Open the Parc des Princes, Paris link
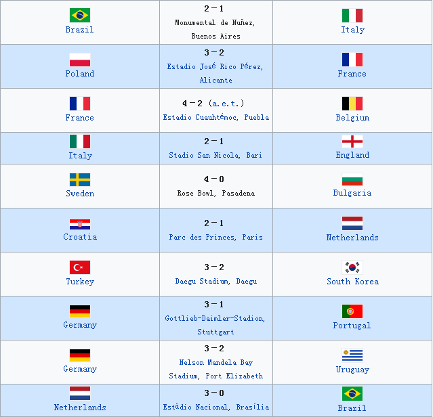Image resolution: width=433 pixels, height=417 pixels. 215,237
